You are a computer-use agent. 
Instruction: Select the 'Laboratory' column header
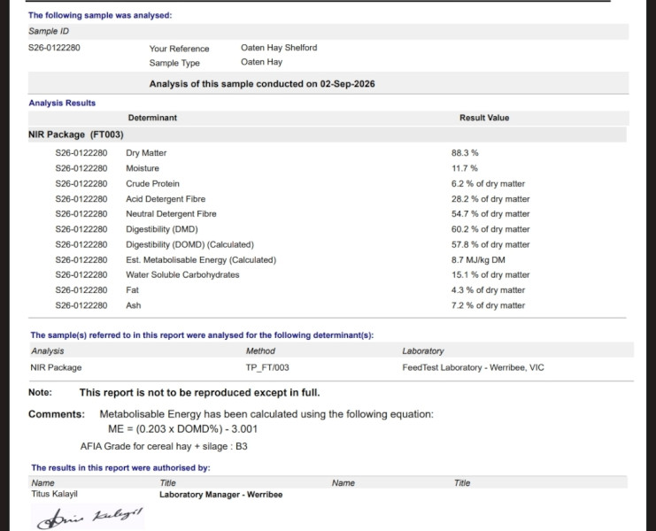click(423, 351)
